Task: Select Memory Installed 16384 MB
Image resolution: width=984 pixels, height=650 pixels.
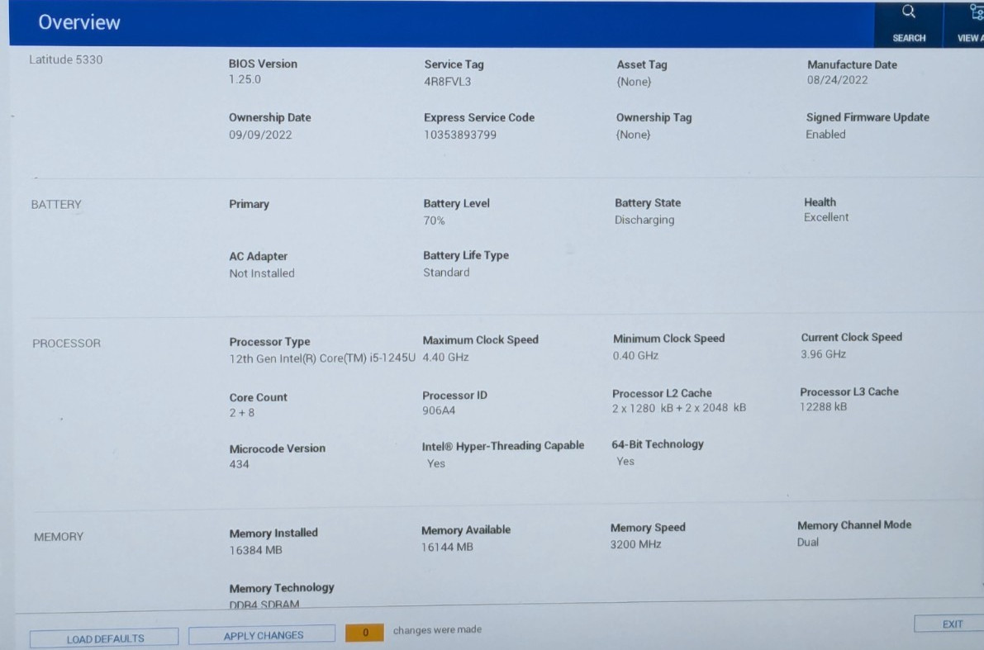Action: point(255,550)
